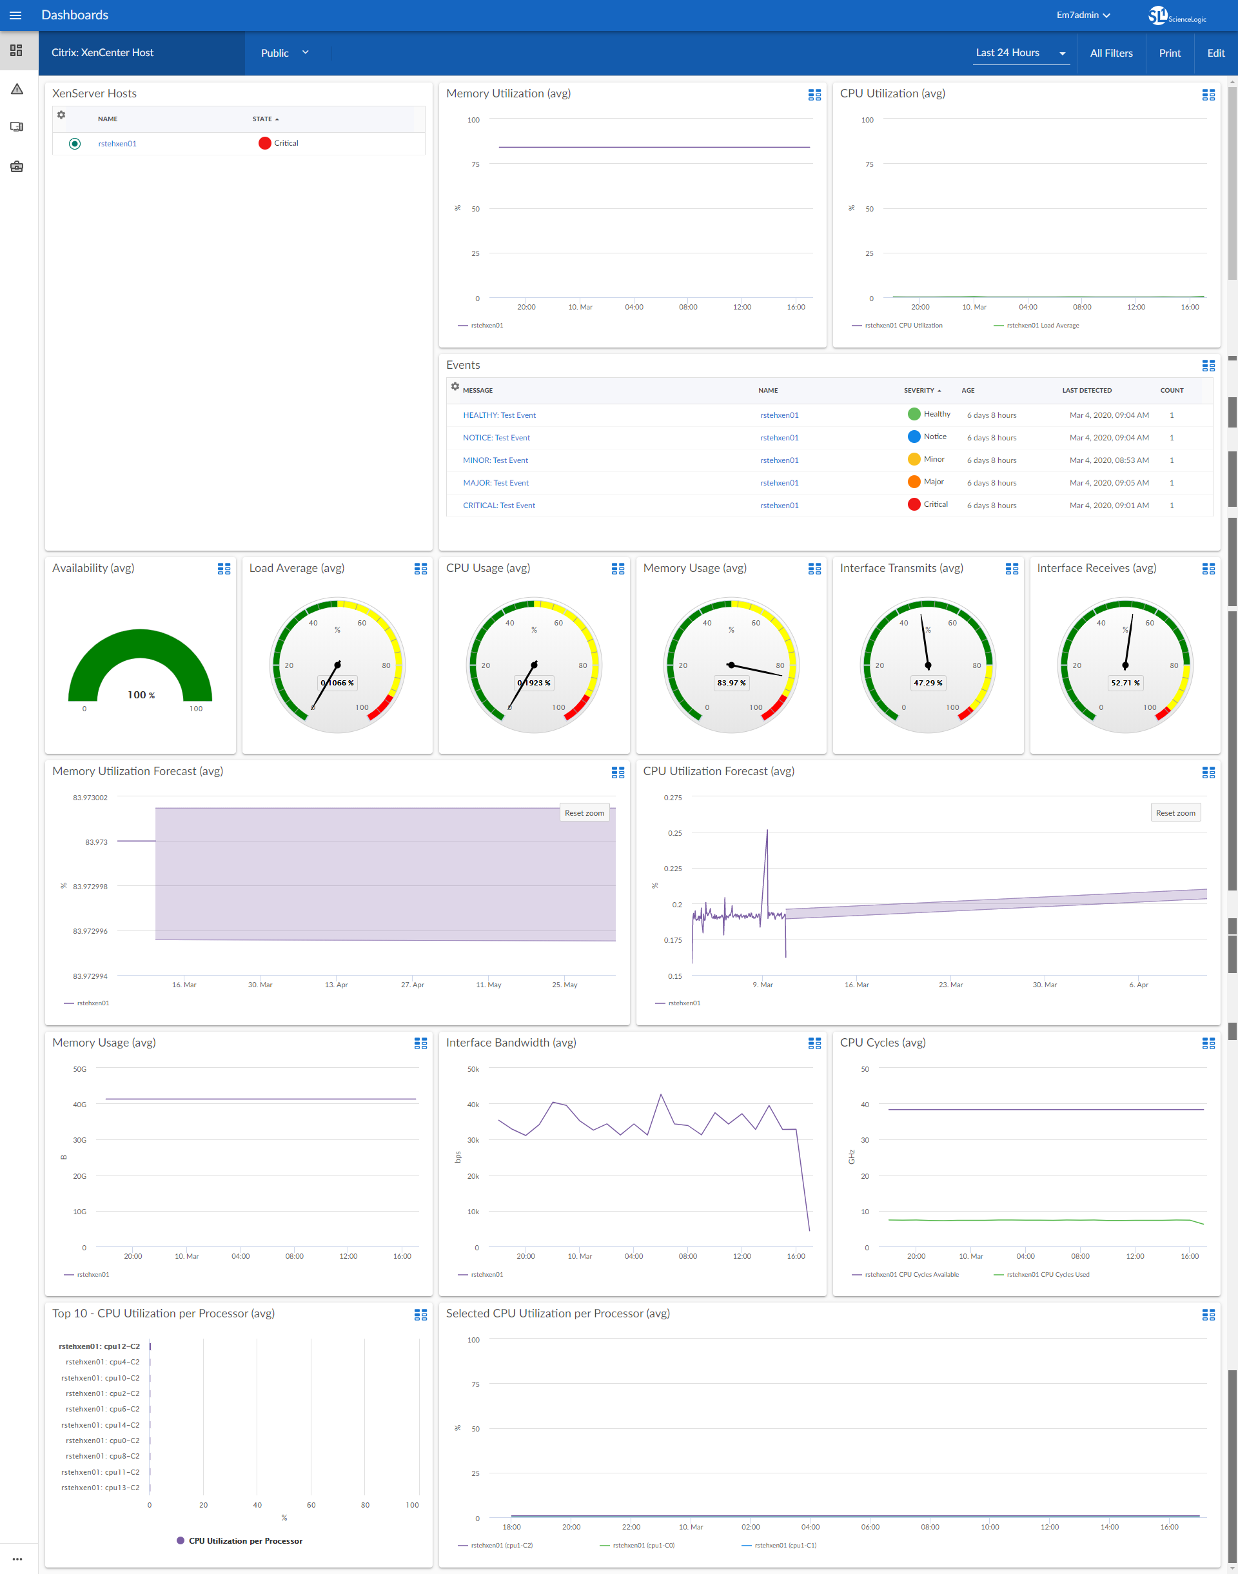Open the hamburger navigation menu
Screen dimensions: 1238x1574
click(x=15, y=15)
